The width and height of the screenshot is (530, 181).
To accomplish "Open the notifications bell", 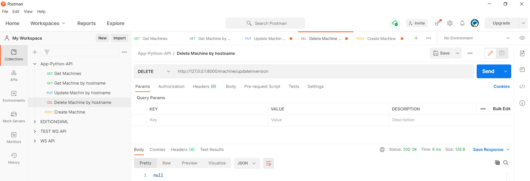I will [462, 23].
